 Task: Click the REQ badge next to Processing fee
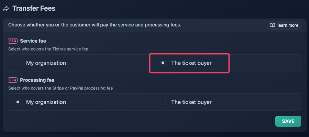[13, 80]
